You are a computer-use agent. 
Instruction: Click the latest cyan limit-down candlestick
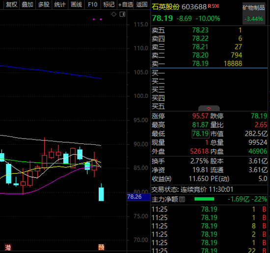point(101,194)
